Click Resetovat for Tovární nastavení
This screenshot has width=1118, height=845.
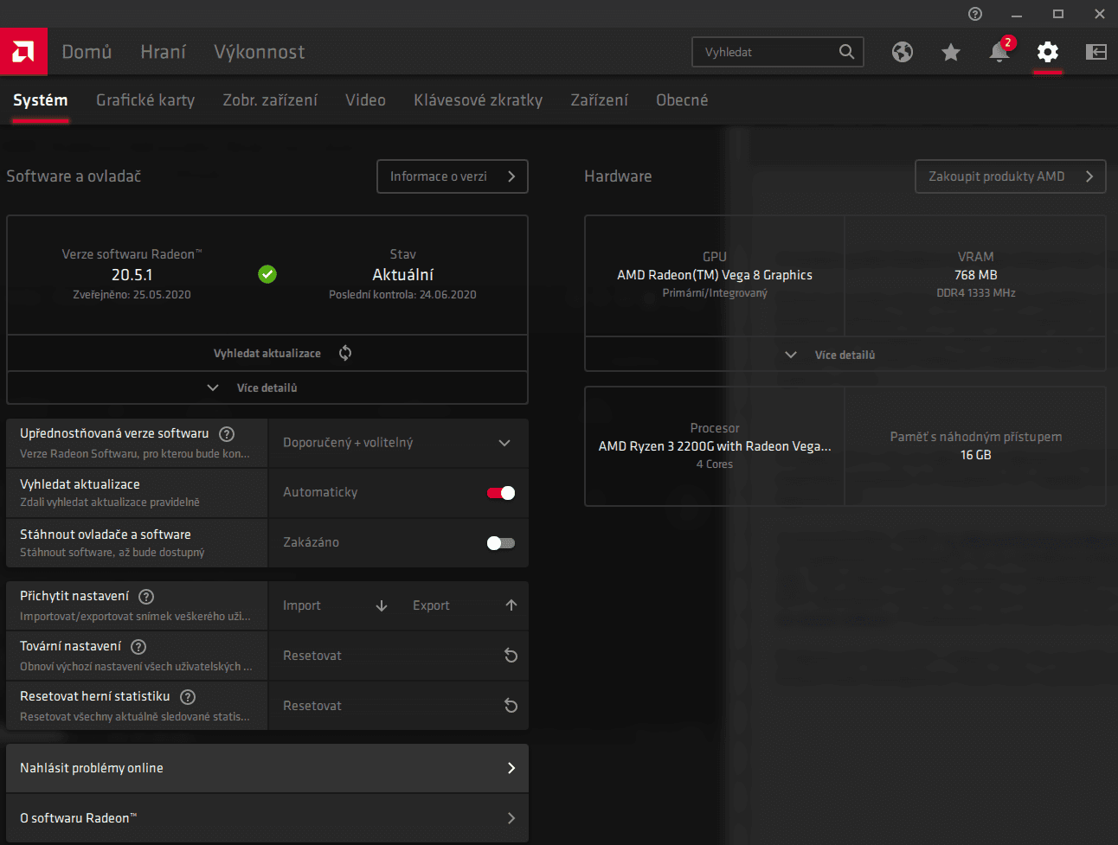(398, 656)
